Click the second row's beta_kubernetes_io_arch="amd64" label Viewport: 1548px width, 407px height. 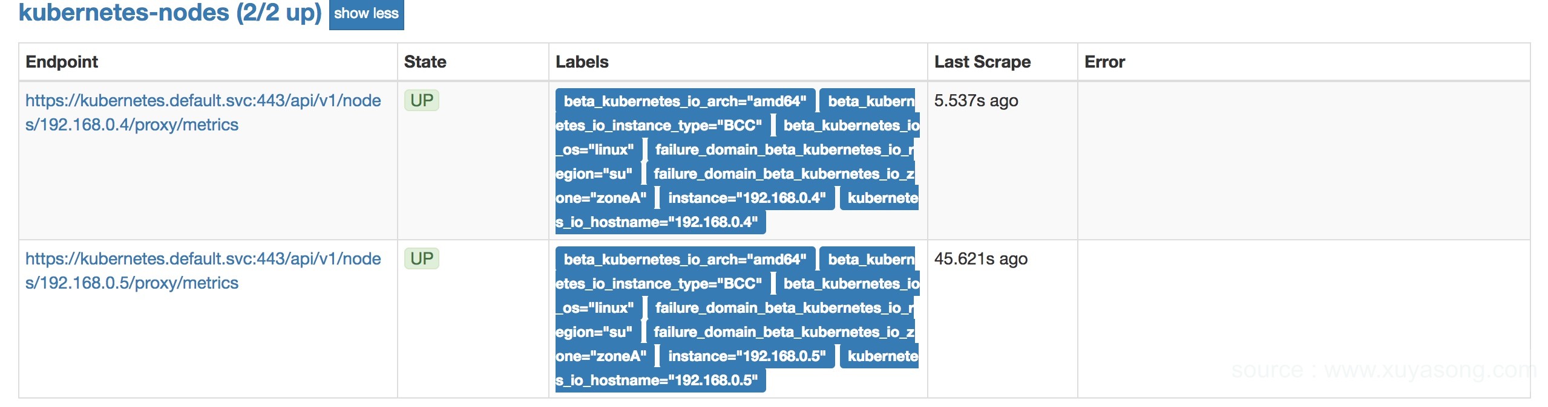pyautogui.click(x=685, y=259)
